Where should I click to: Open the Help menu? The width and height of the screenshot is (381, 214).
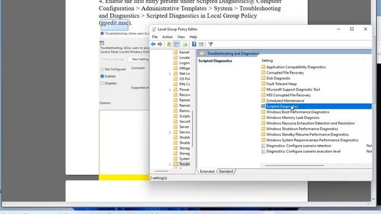193,37
